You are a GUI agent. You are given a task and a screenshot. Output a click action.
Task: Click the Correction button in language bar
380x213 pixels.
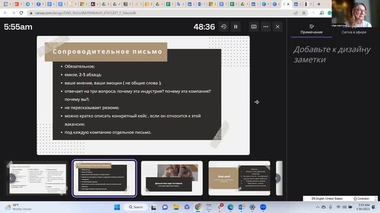tap(362, 199)
